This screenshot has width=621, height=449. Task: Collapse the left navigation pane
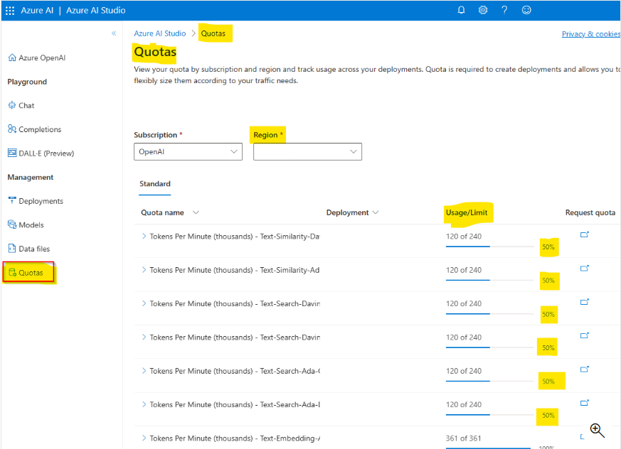point(114,33)
